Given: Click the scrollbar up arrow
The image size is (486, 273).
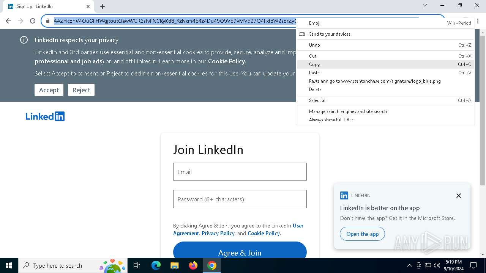Looking at the screenshot, I should (483, 33).
